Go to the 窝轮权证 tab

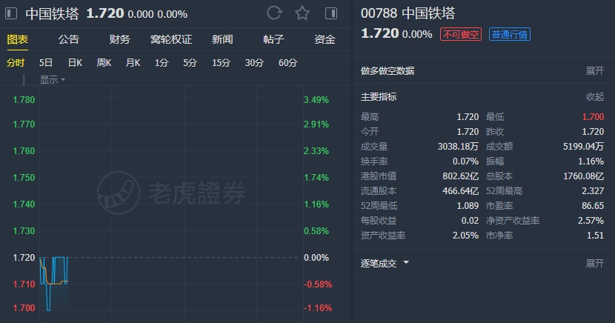coord(170,40)
